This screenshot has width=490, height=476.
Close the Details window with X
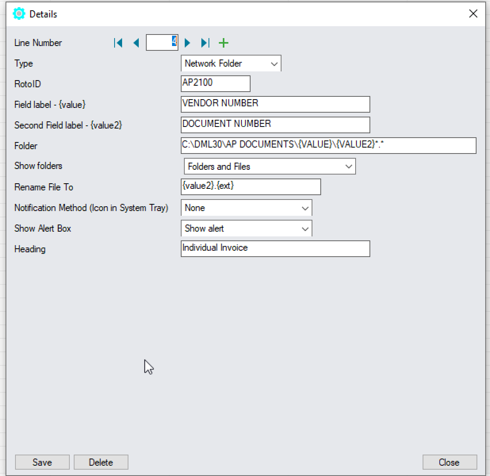pyautogui.click(x=473, y=14)
